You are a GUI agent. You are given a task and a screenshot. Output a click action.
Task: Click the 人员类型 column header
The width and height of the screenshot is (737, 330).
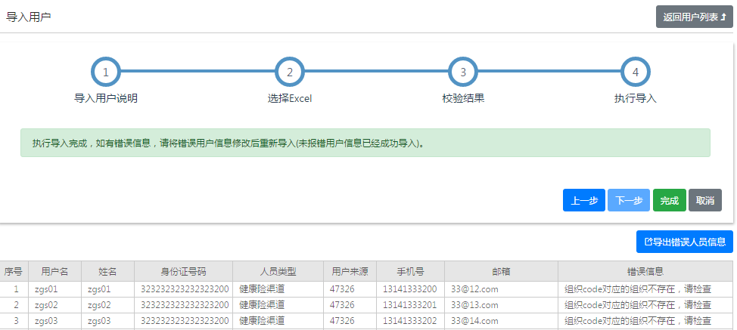278,271
